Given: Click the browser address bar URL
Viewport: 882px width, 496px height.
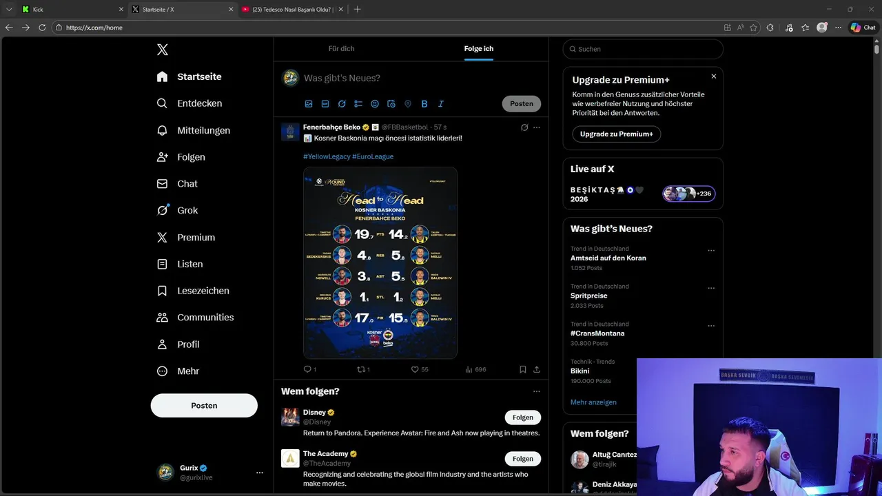Looking at the screenshot, I should (x=94, y=28).
